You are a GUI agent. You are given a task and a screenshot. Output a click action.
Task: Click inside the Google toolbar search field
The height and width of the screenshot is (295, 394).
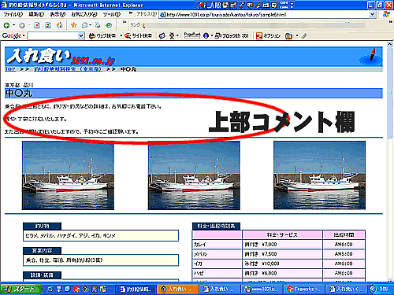(53, 35)
